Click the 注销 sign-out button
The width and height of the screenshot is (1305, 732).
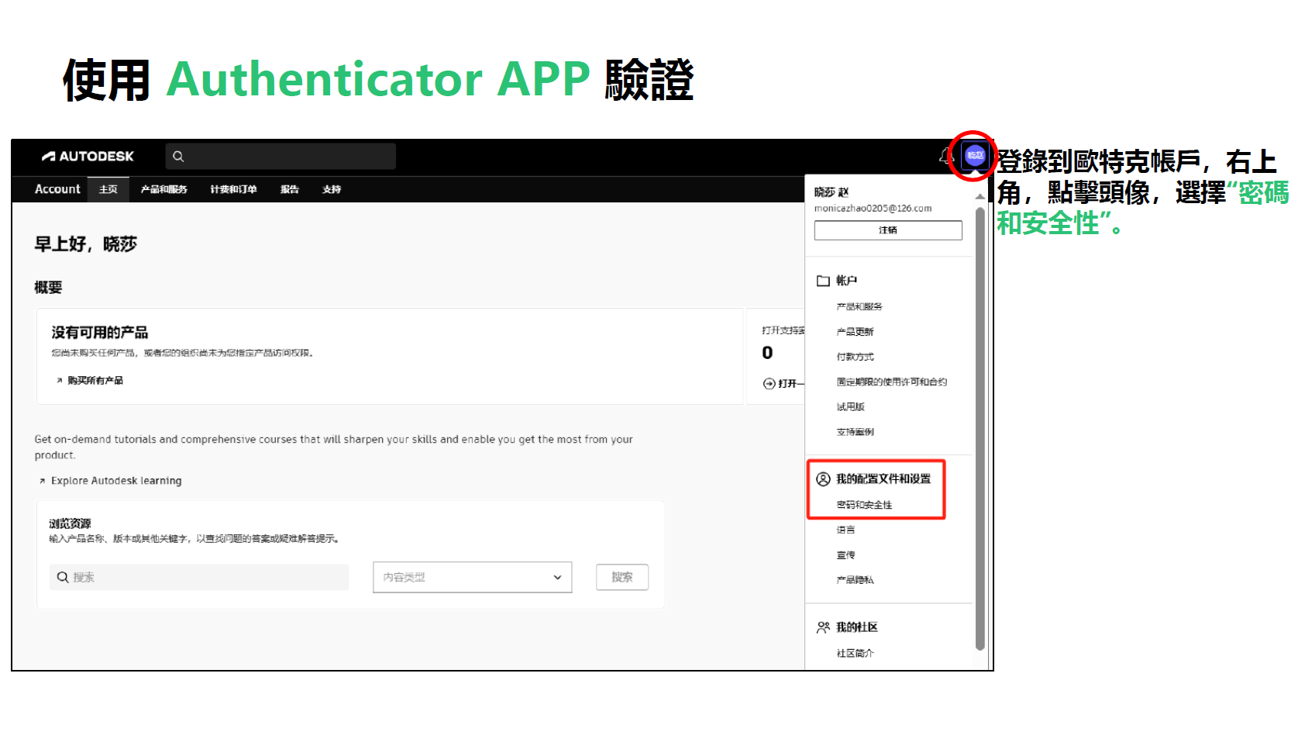(888, 230)
